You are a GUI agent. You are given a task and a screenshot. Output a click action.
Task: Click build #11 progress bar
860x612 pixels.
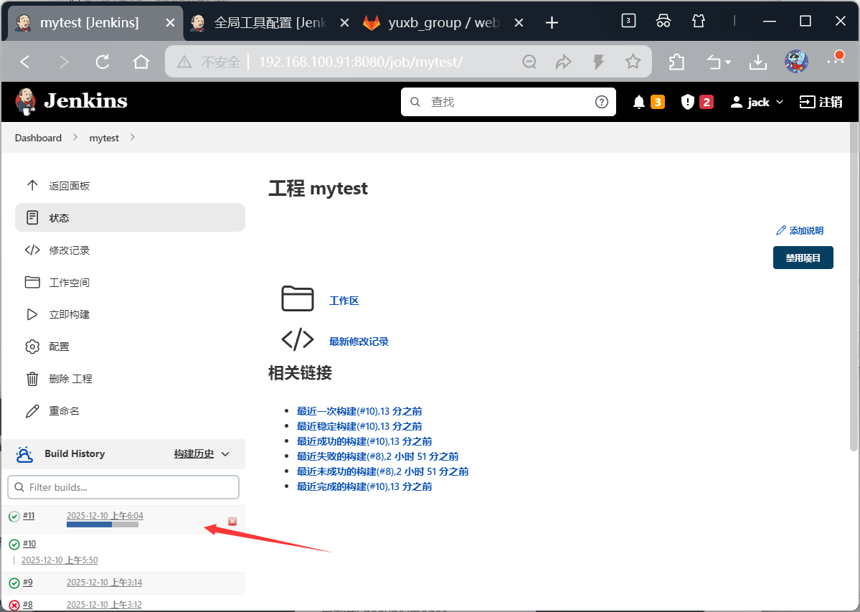pos(103,524)
